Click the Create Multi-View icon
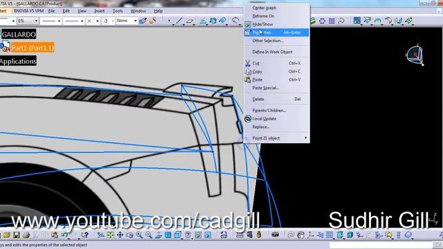The width and height of the screenshot is (443, 249). [168, 235]
